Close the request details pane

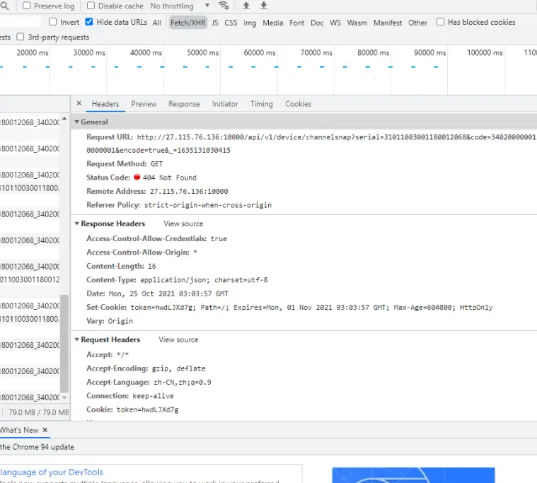pyautogui.click(x=79, y=103)
